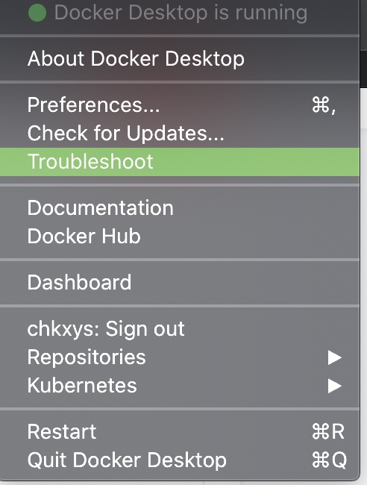Open About Docker Desktop
The image size is (367, 485).
click(x=180, y=59)
